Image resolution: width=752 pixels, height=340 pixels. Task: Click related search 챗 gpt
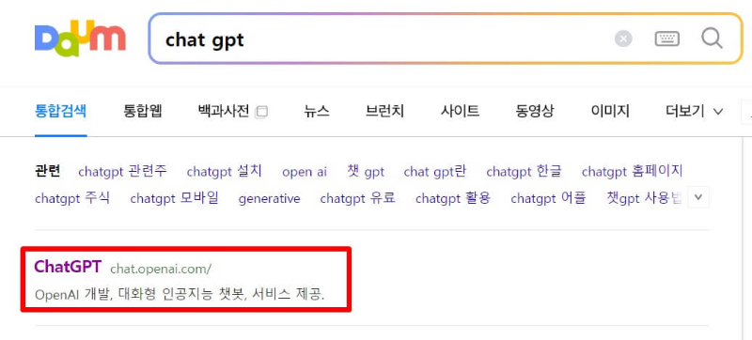pos(366,172)
